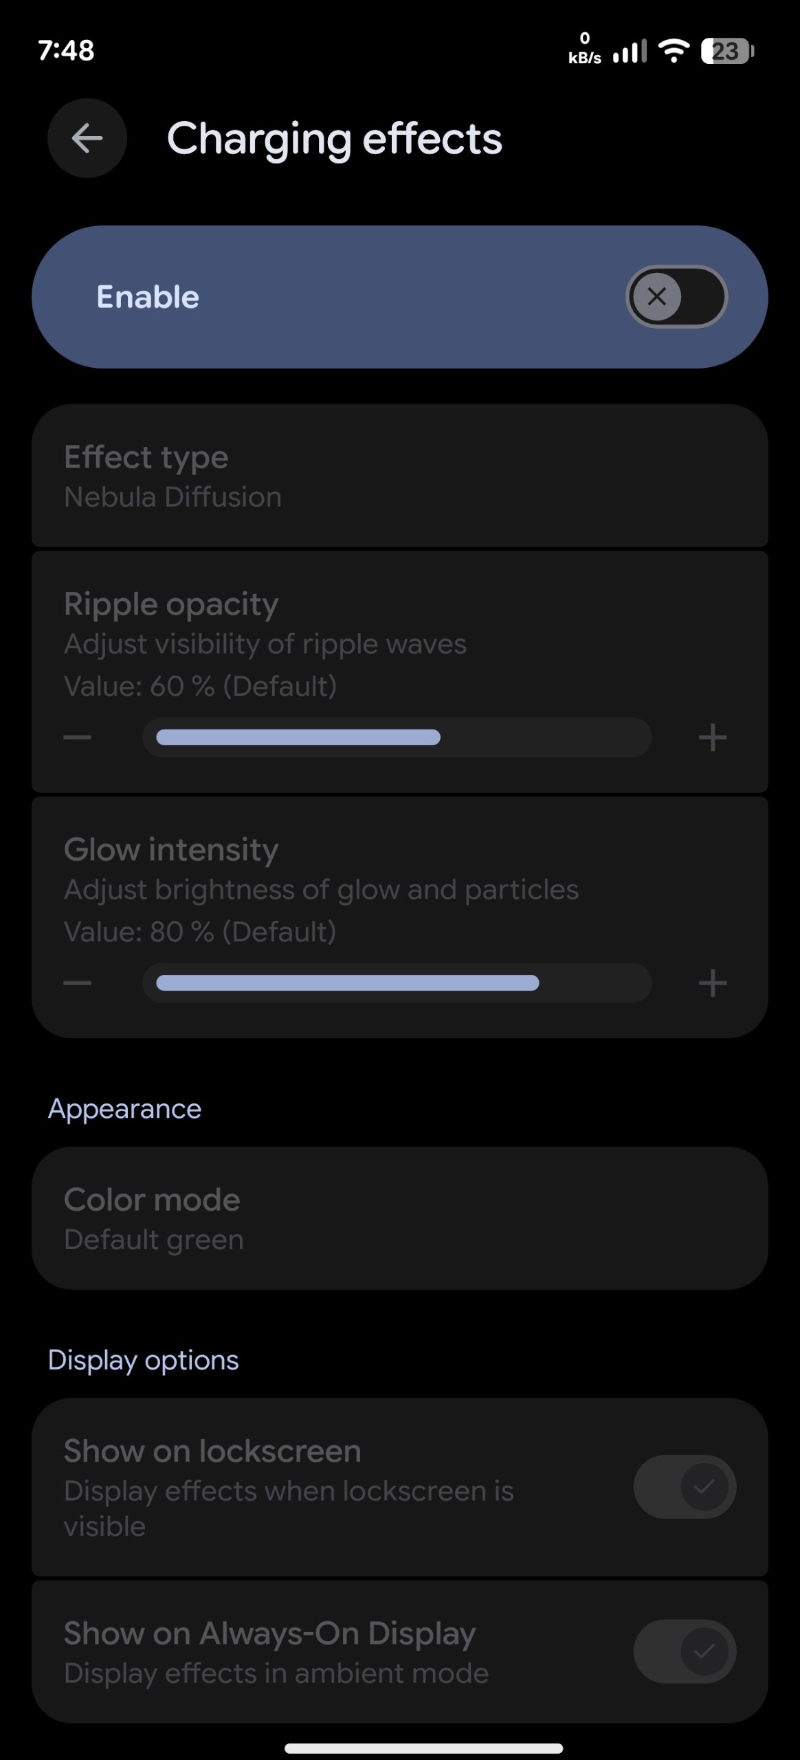Viewport: 800px width, 1760px height.
Task: Turn on the Enable toggle switch
Action: click(x=676, y=296)
